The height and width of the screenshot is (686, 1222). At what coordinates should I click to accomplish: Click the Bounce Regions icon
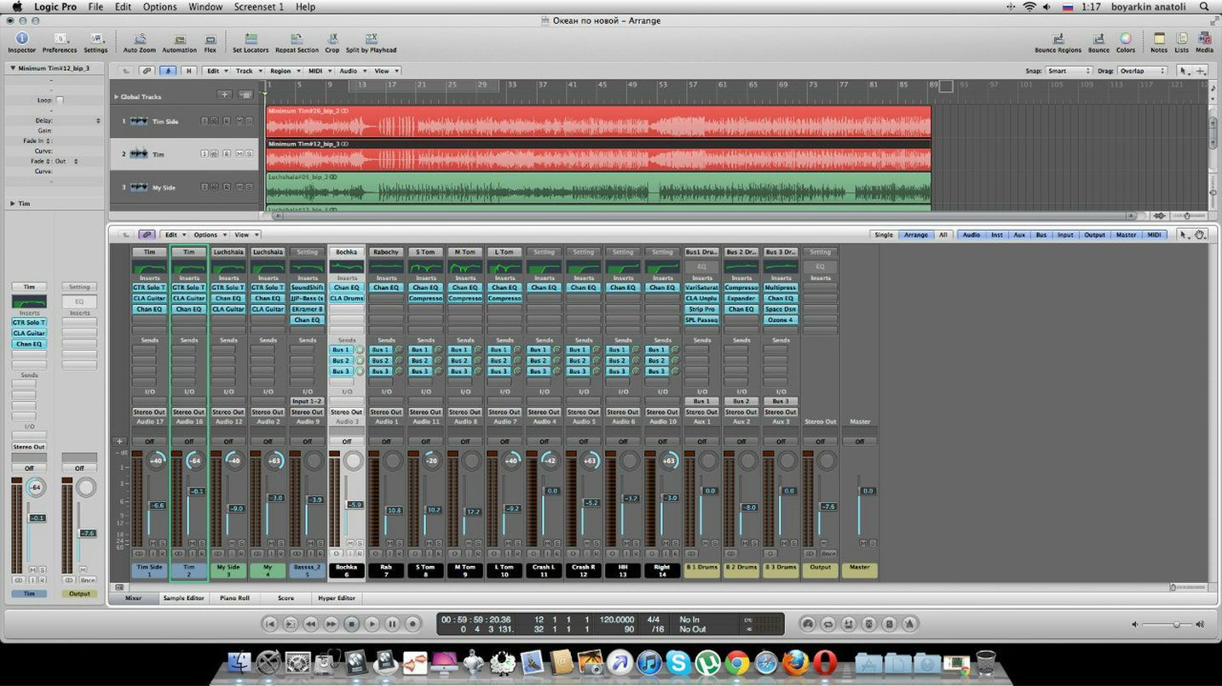click(x=1058, y=39)
